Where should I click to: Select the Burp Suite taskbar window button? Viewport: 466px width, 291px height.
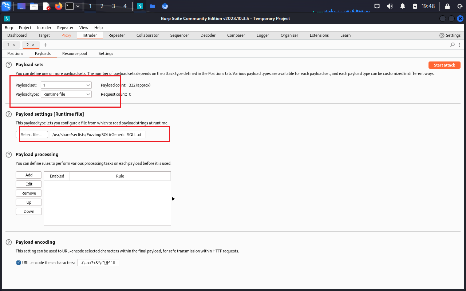click(140, 6)
